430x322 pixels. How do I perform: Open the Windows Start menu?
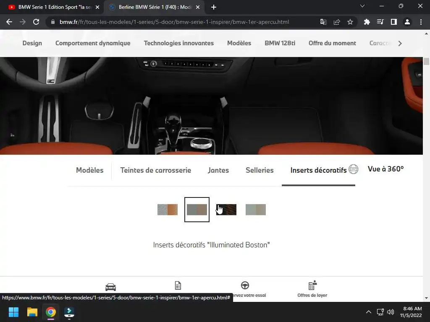click(x=13, y=312)
